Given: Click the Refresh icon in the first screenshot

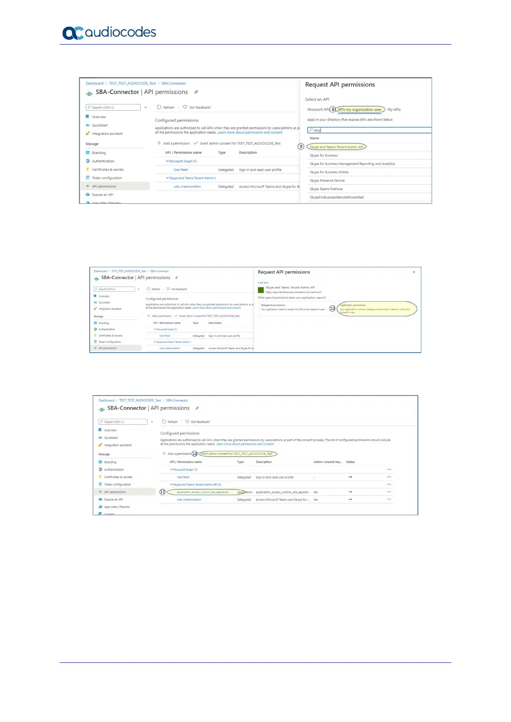Looking at the screenshot, I should [159, 107].
